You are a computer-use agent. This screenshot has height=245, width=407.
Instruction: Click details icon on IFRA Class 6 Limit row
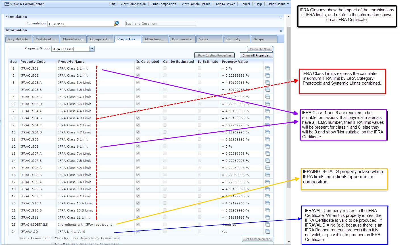(267, 146)
